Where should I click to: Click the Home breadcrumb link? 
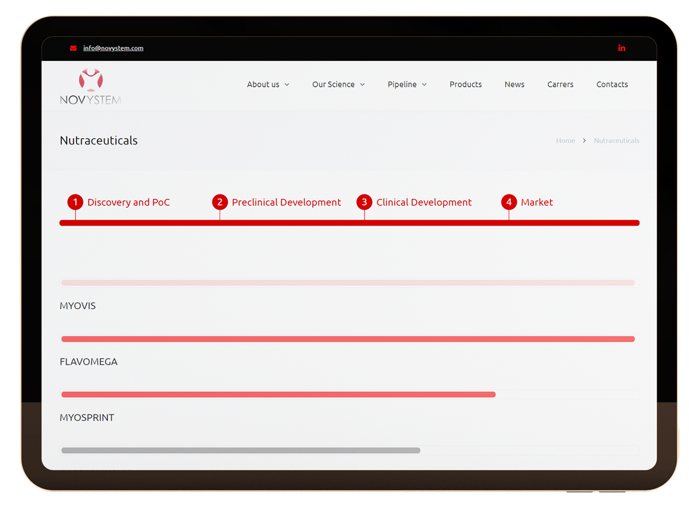(x=566, y=141)
